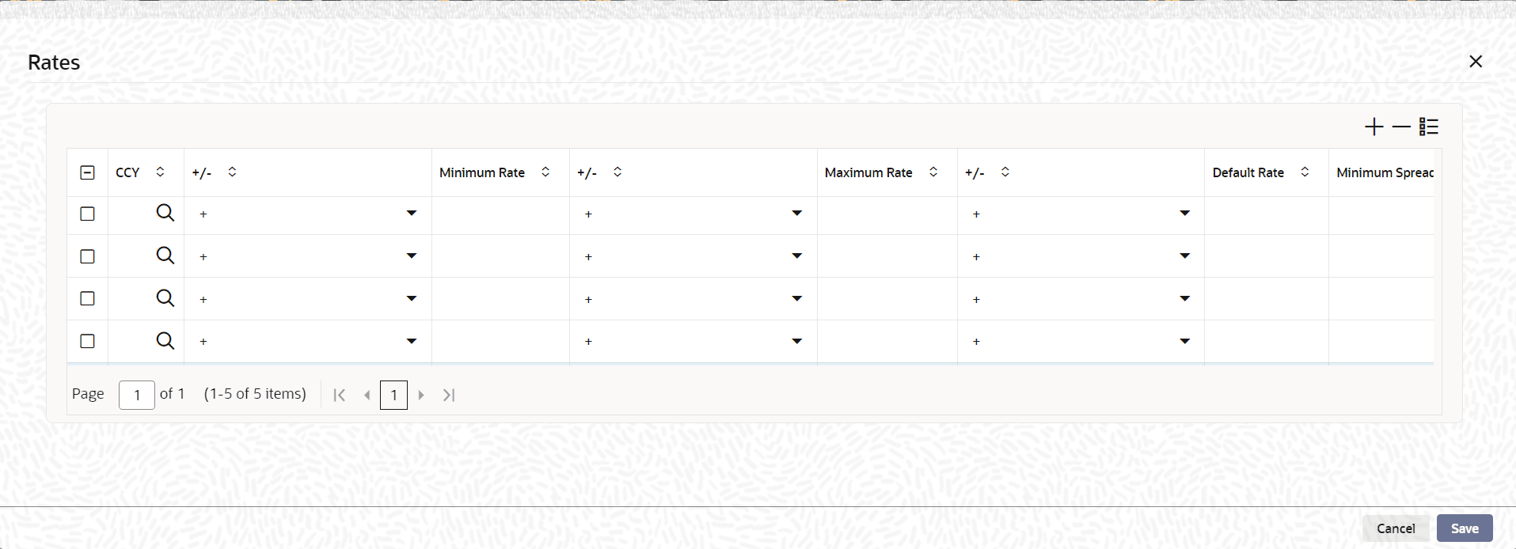Sort by Minimum Rate column
This screenshot has width=1516, height=549.
[545, 172]
